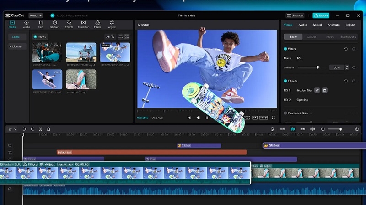Switch to the Speed tab

coord(317,25)
